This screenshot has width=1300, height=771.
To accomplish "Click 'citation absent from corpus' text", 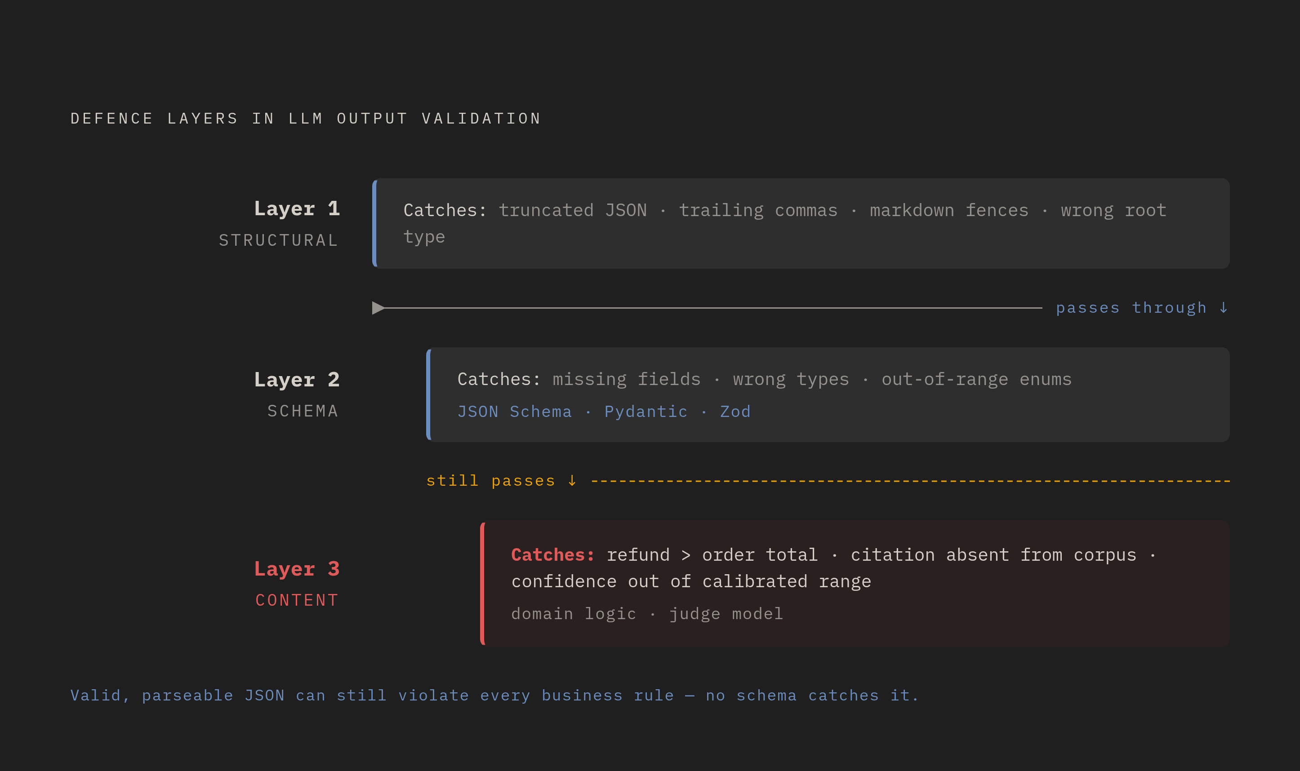I will 993,555.
